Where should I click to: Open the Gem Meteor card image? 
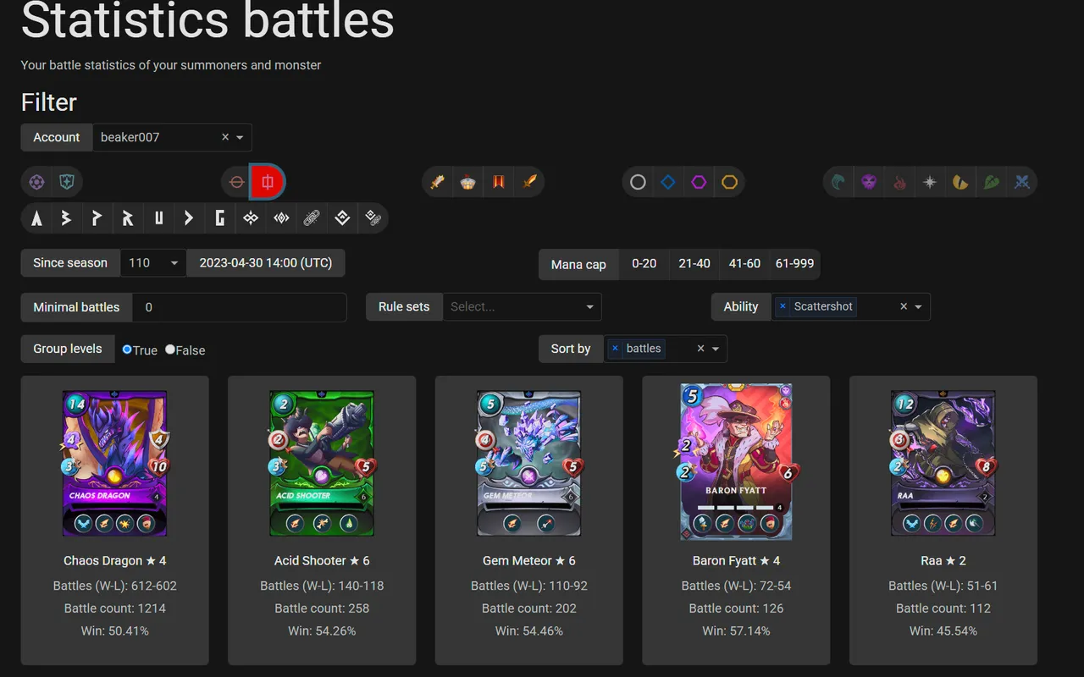click(529, 463)
